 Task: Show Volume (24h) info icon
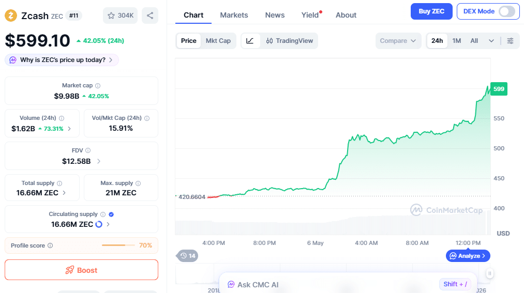coord(62,118)
